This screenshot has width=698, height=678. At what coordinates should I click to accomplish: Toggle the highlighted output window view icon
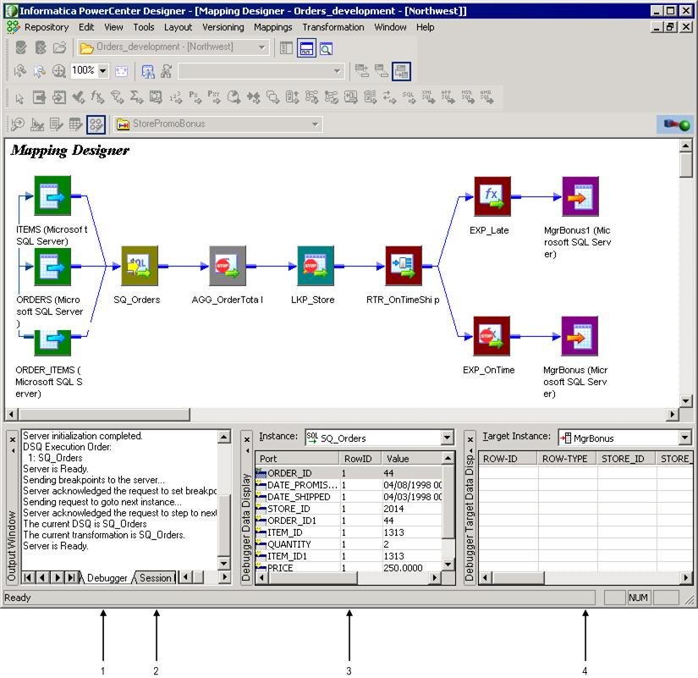306,48
